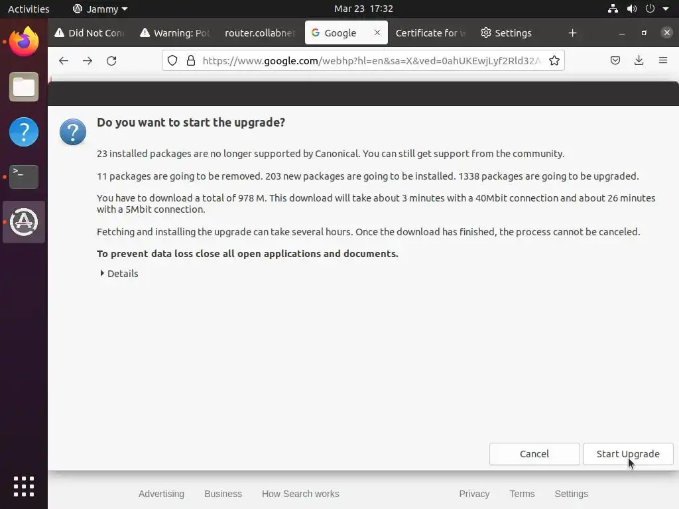The height and width of the screenshot is (509, 679).
Task: Open the Jammy app menu
Action: (x=101, y=9)
